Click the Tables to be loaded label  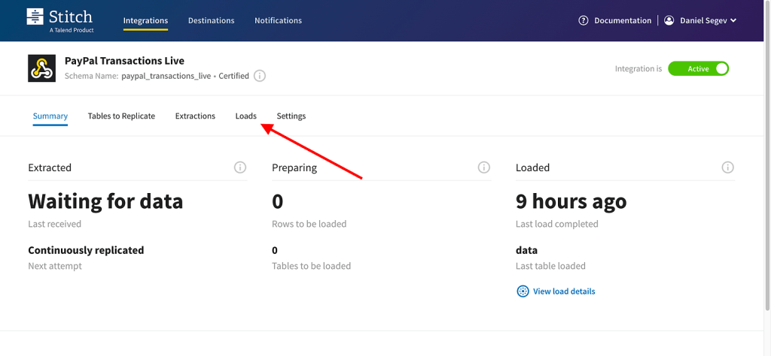coord(311,267)
